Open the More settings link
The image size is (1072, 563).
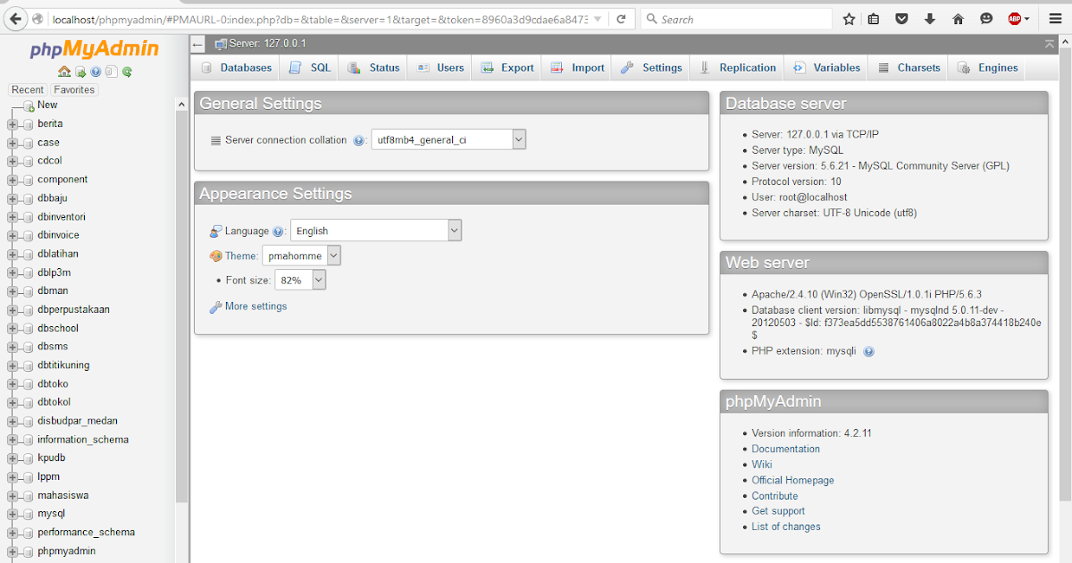pyautogui.click(x=256, y=307)
